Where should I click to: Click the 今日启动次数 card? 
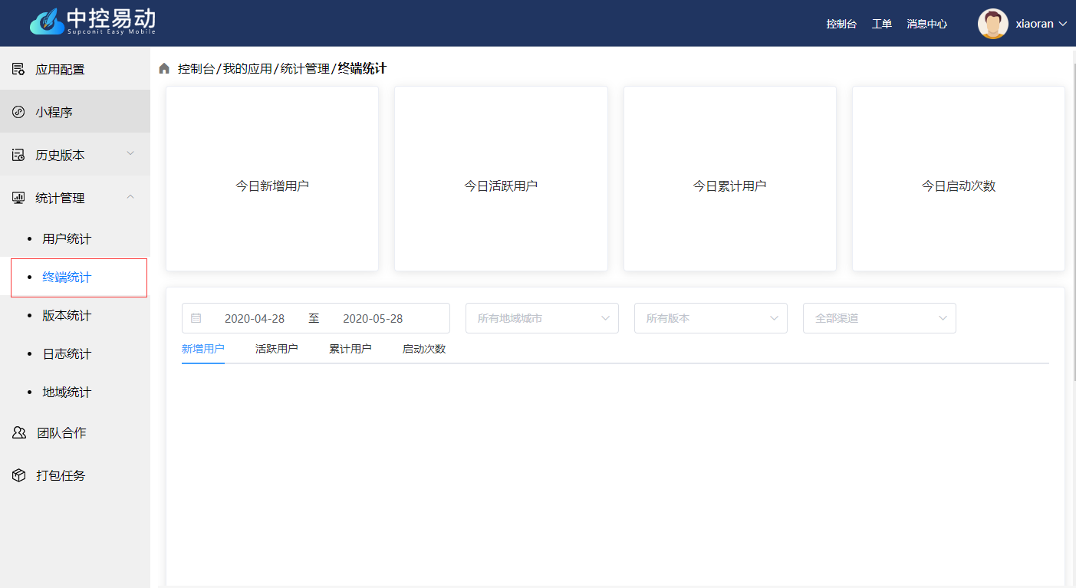pos(959,179)
